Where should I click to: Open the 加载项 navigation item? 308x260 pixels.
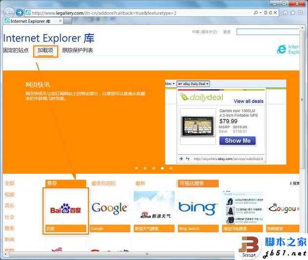click(x=45, y=50)
